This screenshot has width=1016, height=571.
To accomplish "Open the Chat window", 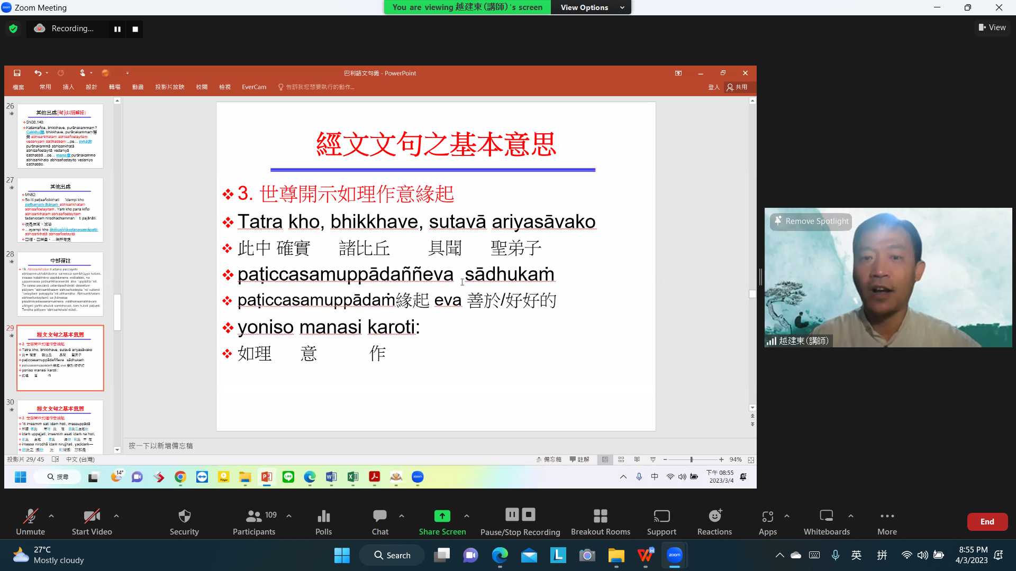I will point(379,516).
